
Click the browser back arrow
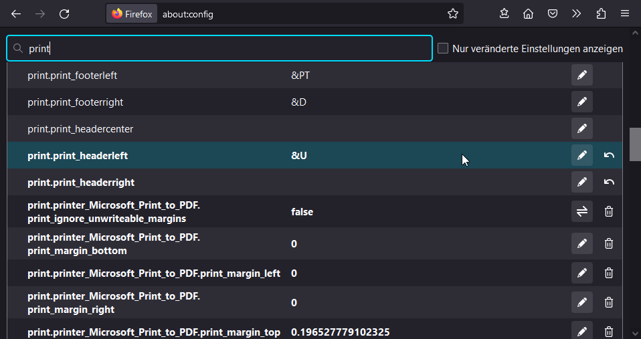16,13
